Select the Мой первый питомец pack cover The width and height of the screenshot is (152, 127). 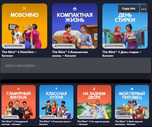(132, 102)
